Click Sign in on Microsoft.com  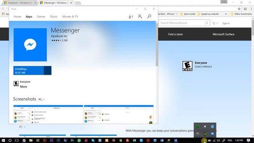pos(226,23)
